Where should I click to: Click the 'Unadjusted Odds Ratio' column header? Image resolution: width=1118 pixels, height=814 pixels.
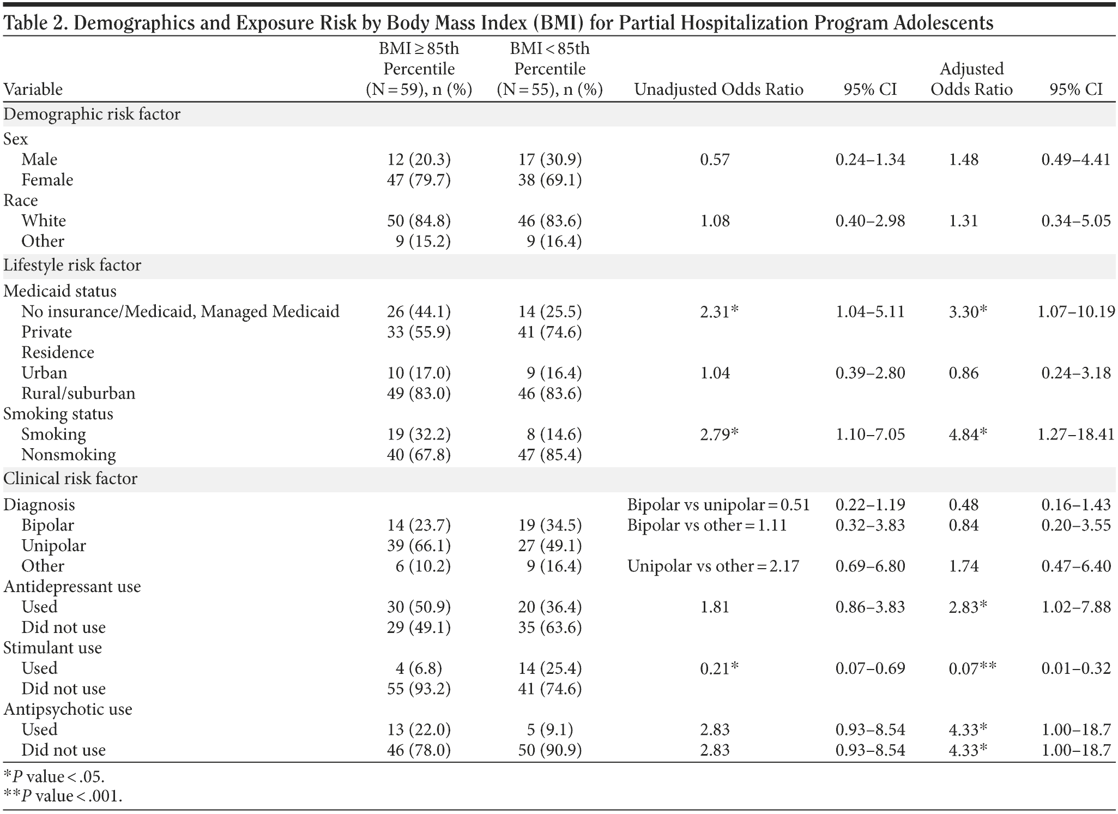point(718,89)
